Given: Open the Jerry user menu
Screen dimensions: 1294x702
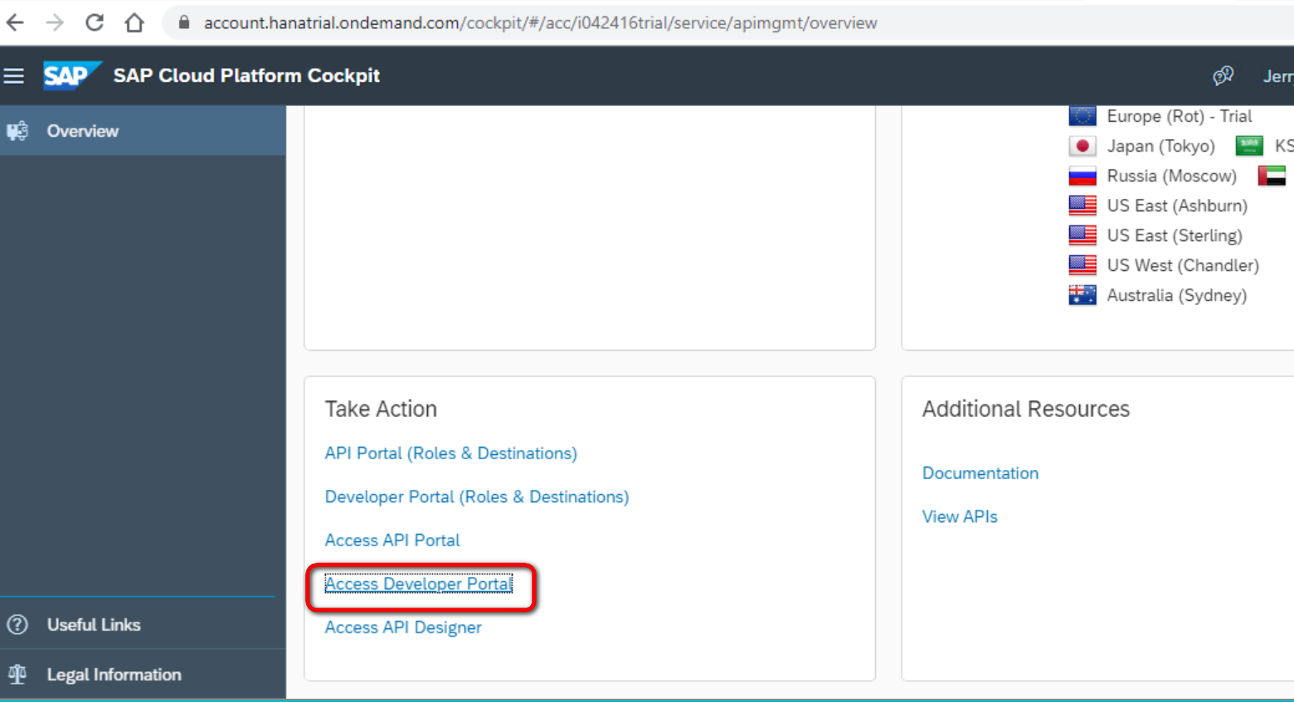Looking at the screenshot, I should pyautogui.click(x=1278, y=76).
